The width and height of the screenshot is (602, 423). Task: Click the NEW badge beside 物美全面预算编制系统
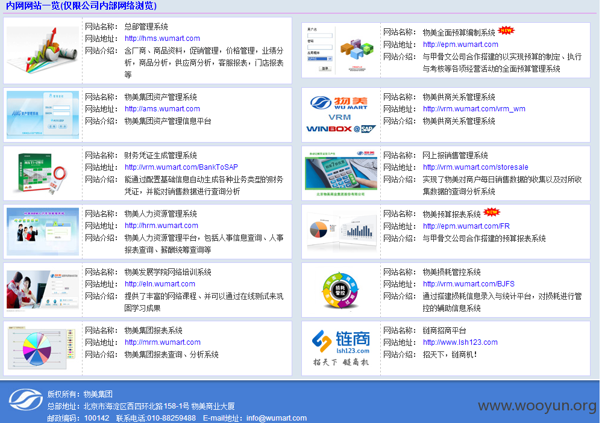[x=506, y=31]
